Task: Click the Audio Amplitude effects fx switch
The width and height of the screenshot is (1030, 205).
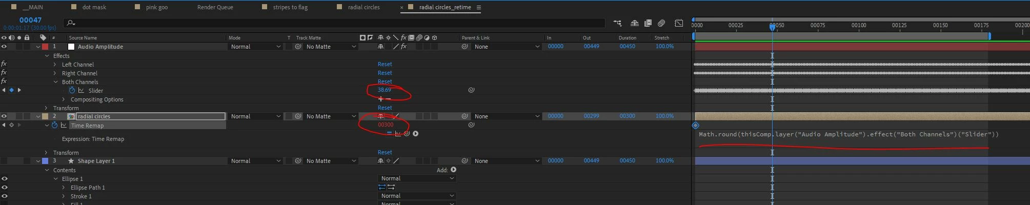Action: click(403, 47)
